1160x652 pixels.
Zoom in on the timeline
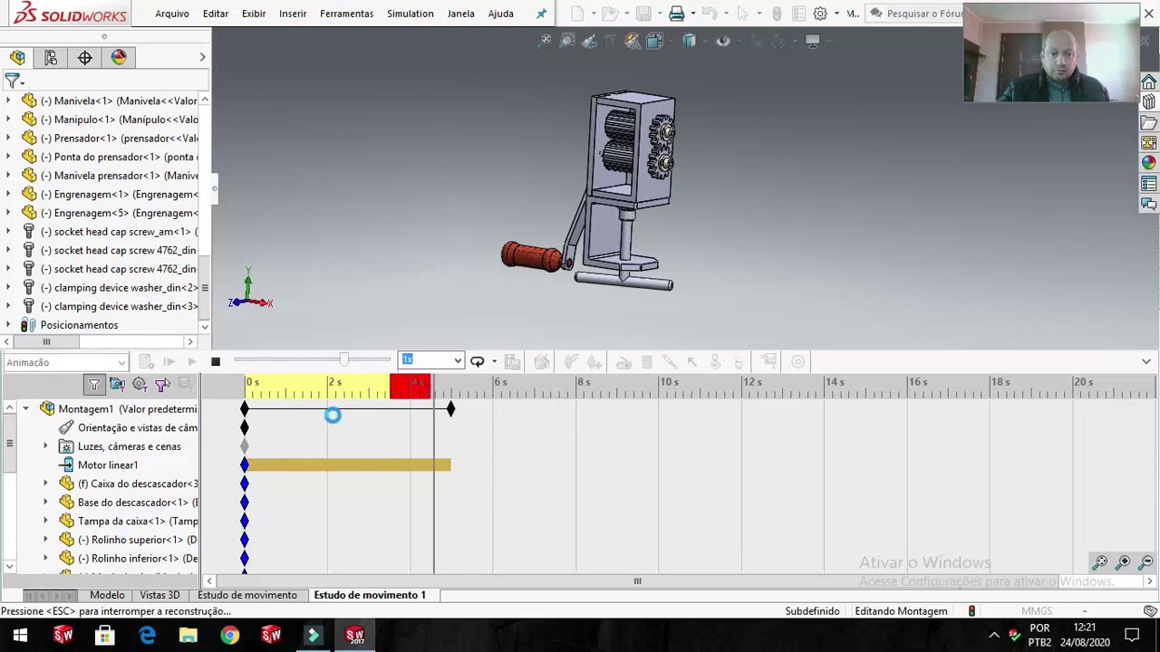(1124, 562)
